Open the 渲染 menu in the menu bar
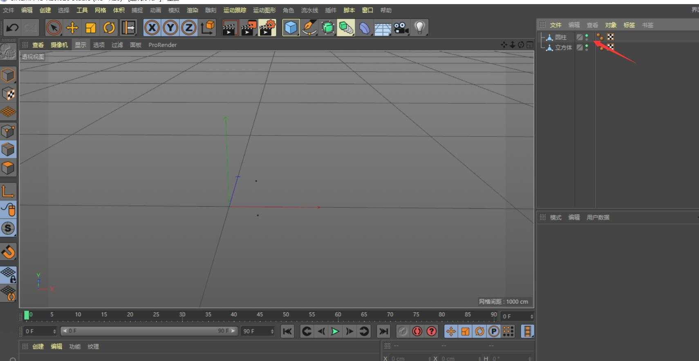 (192, 10)
